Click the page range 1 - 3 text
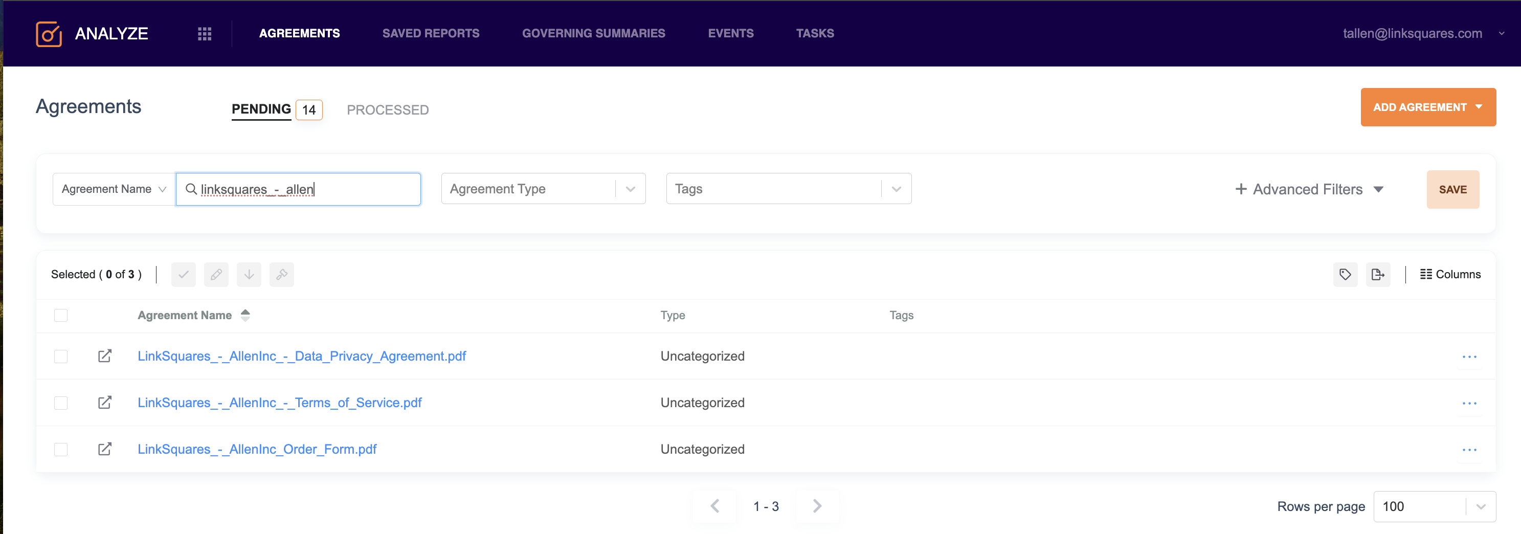 [x=766, y=507]
